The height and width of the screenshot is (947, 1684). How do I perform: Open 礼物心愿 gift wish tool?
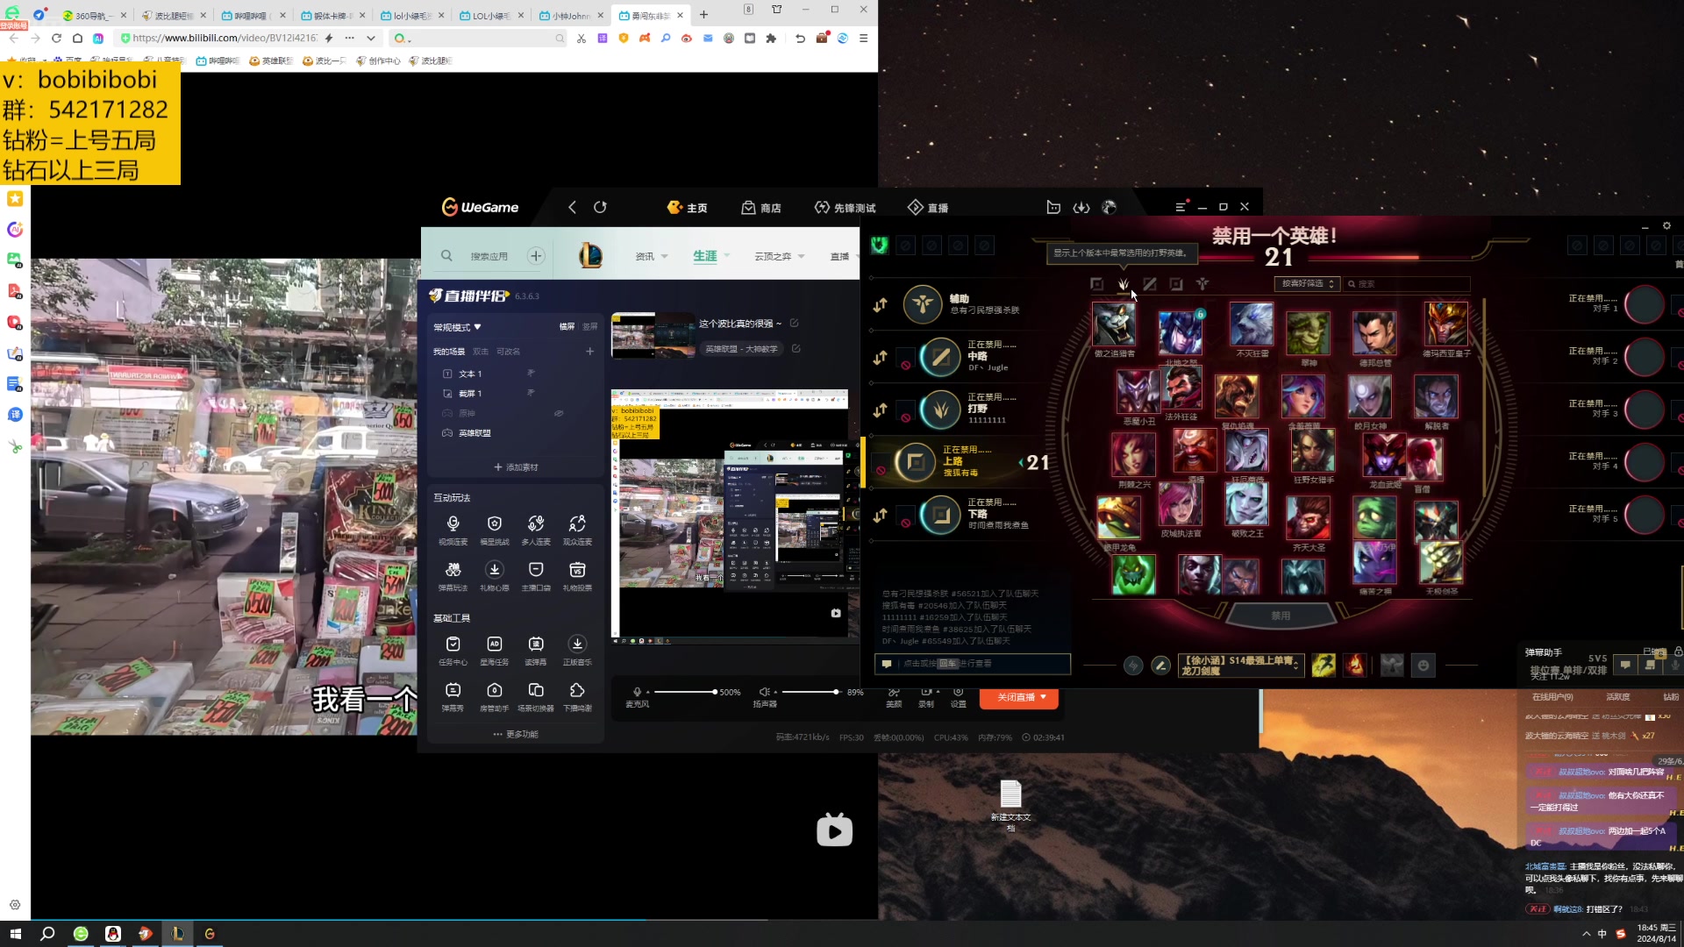[x=495, y=577]
